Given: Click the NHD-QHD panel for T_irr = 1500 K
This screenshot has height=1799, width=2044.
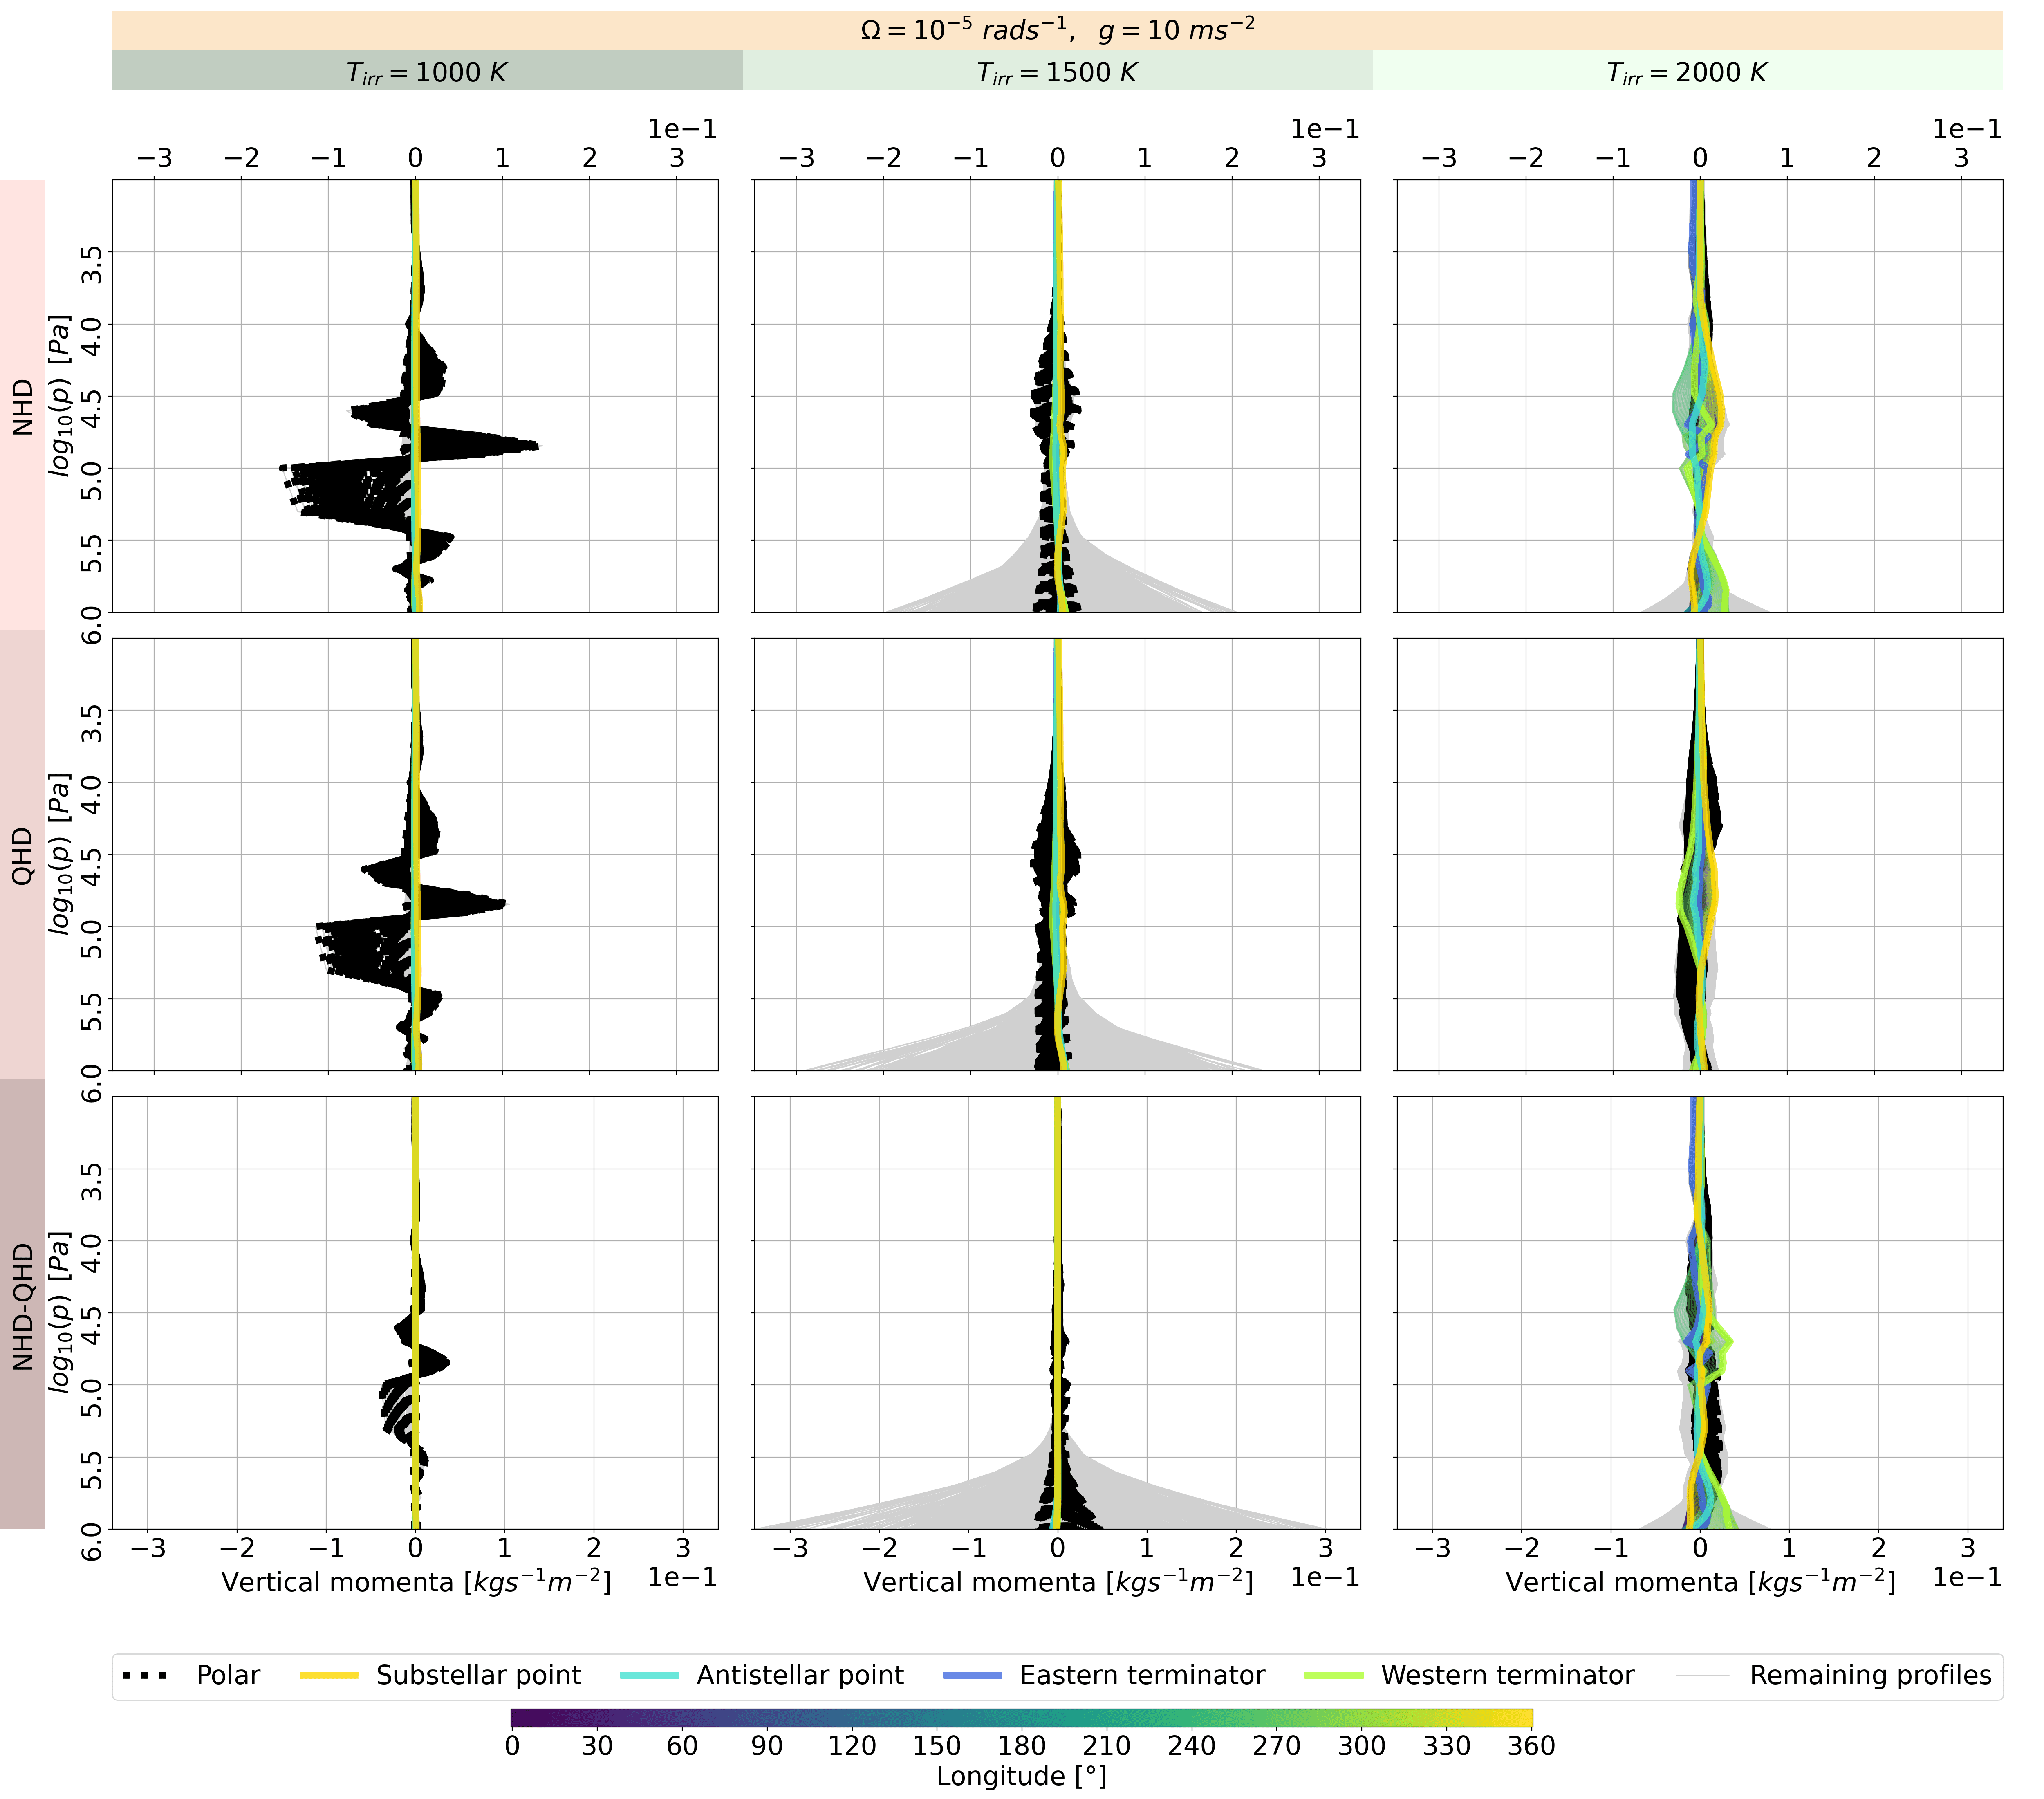Looking at the screenshot, I should 1057,1312.
